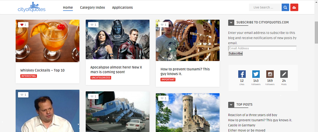Open the castle tower thumbnail
This screenshot has width=318, height=132.
coord(188,113)
